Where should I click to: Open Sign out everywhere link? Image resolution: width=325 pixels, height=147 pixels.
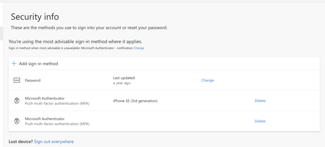(x=54, y=142)
